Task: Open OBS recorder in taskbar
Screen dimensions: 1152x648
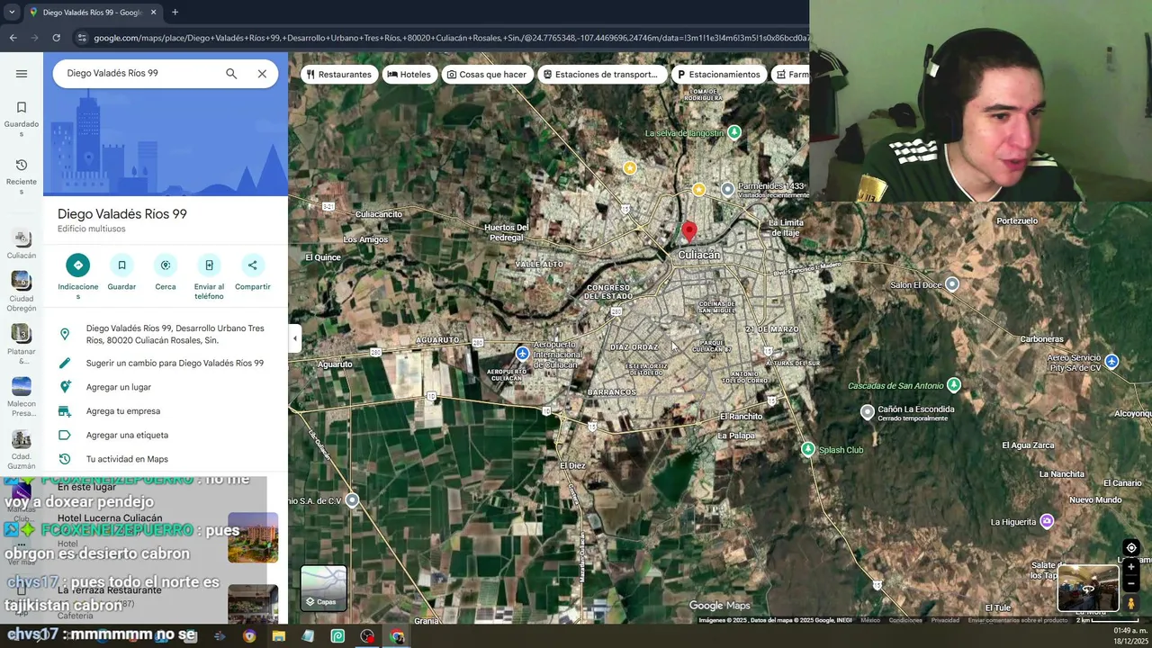Action: (367, 636)
